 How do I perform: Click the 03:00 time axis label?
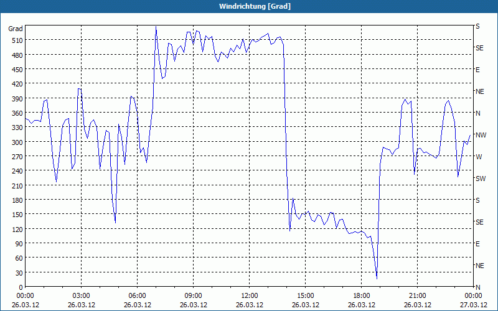(x=82, y=296)
